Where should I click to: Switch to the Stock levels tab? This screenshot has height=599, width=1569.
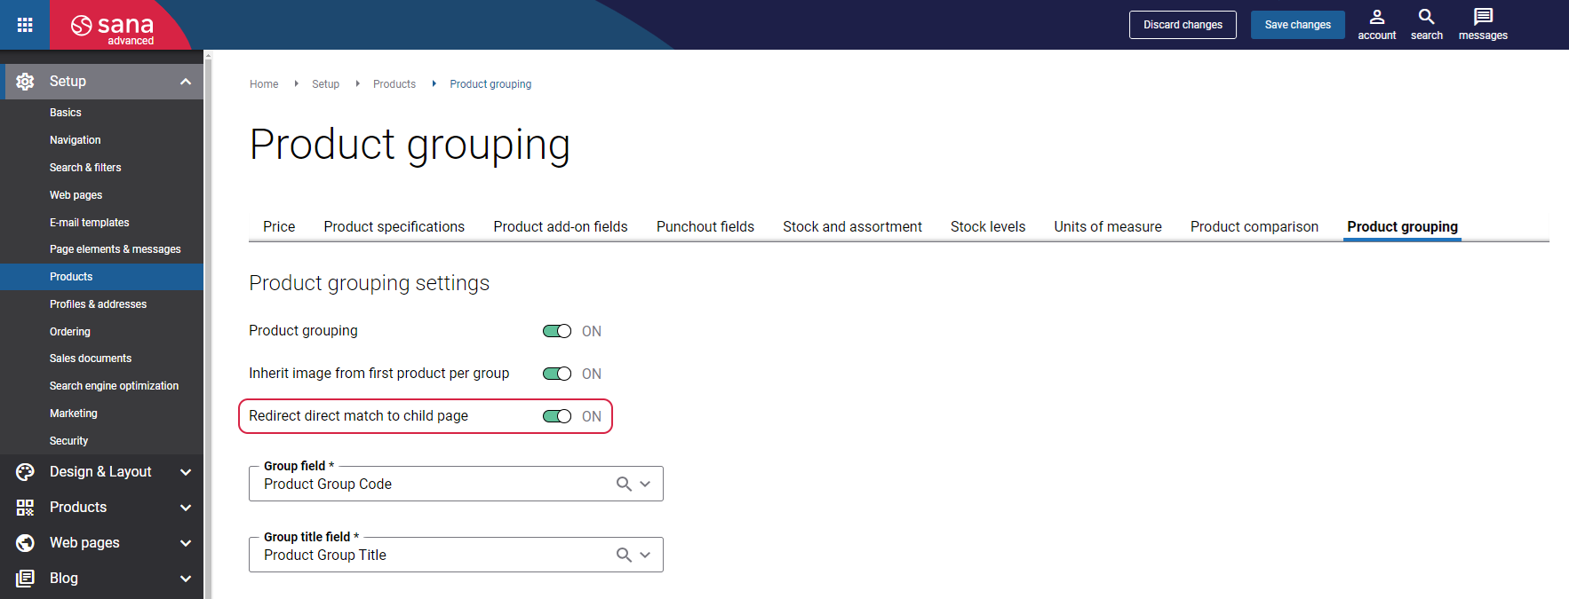point(988,226)
